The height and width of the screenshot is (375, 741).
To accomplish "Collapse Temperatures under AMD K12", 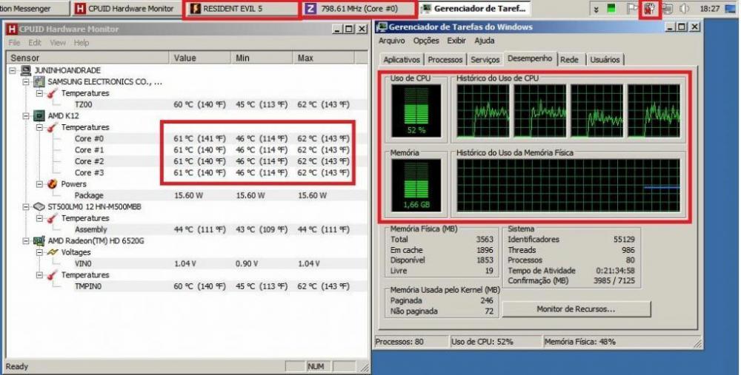I will pyautogui.click(x=40, y=127).
